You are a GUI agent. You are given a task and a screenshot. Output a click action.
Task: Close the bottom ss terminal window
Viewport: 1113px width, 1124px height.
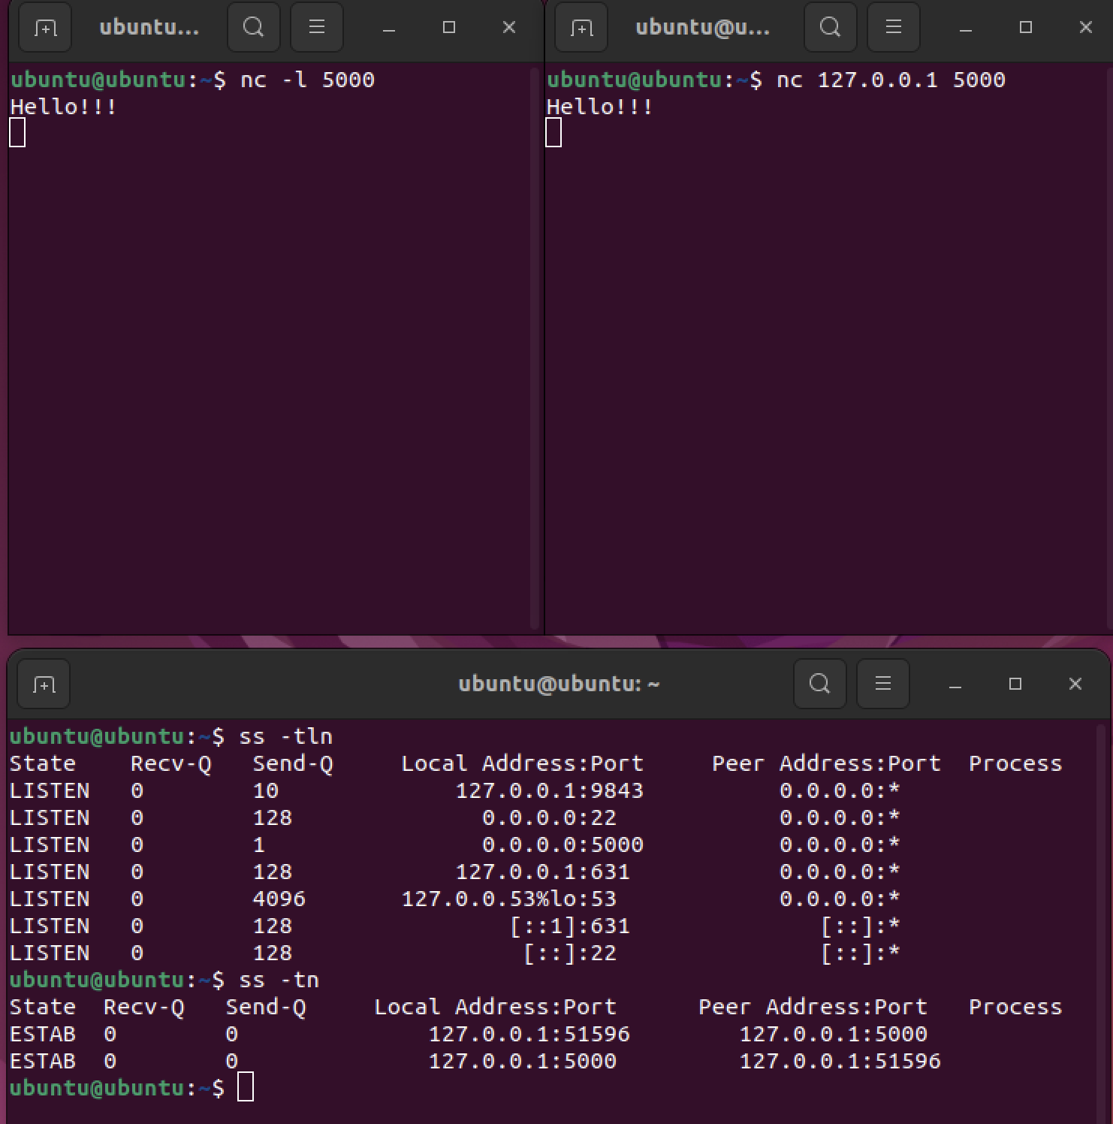click(x=1075, y=684)
